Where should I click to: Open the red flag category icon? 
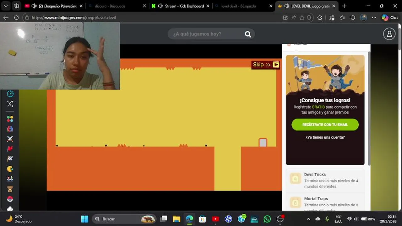[x=10, y=149]
